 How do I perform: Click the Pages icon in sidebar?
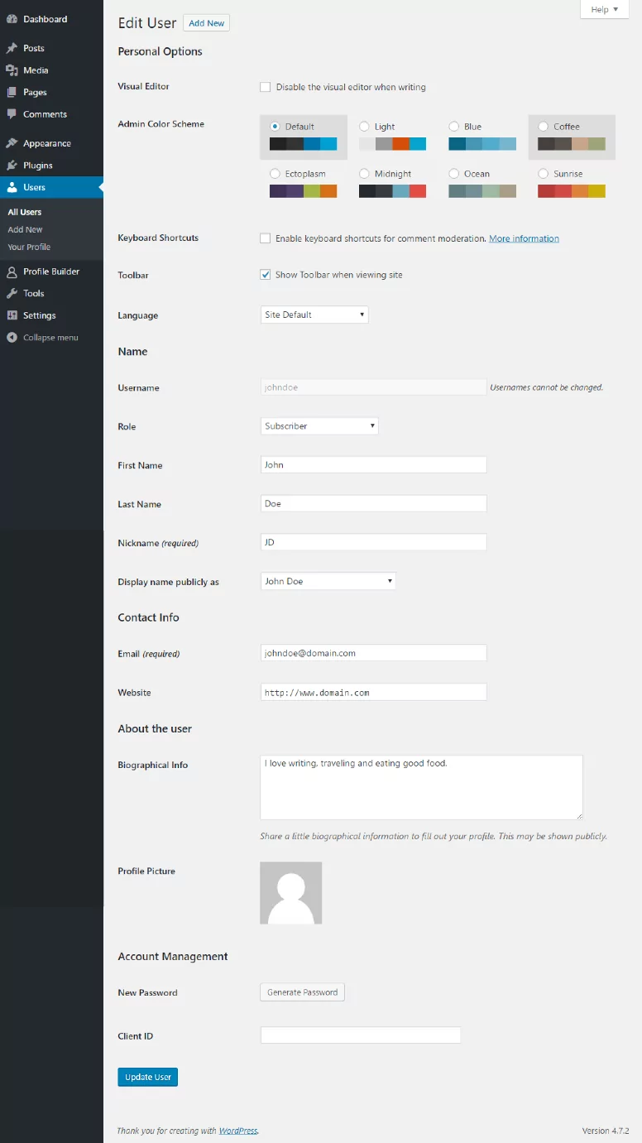coord(12,93)
